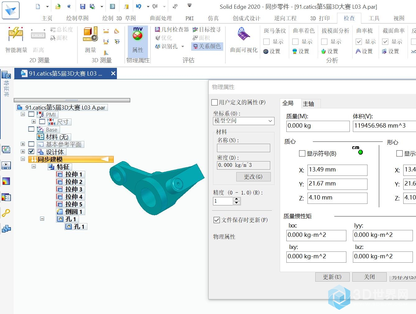Click the Close (关闭) dialog button
The image size is (416, 314).
click(369, 277)
